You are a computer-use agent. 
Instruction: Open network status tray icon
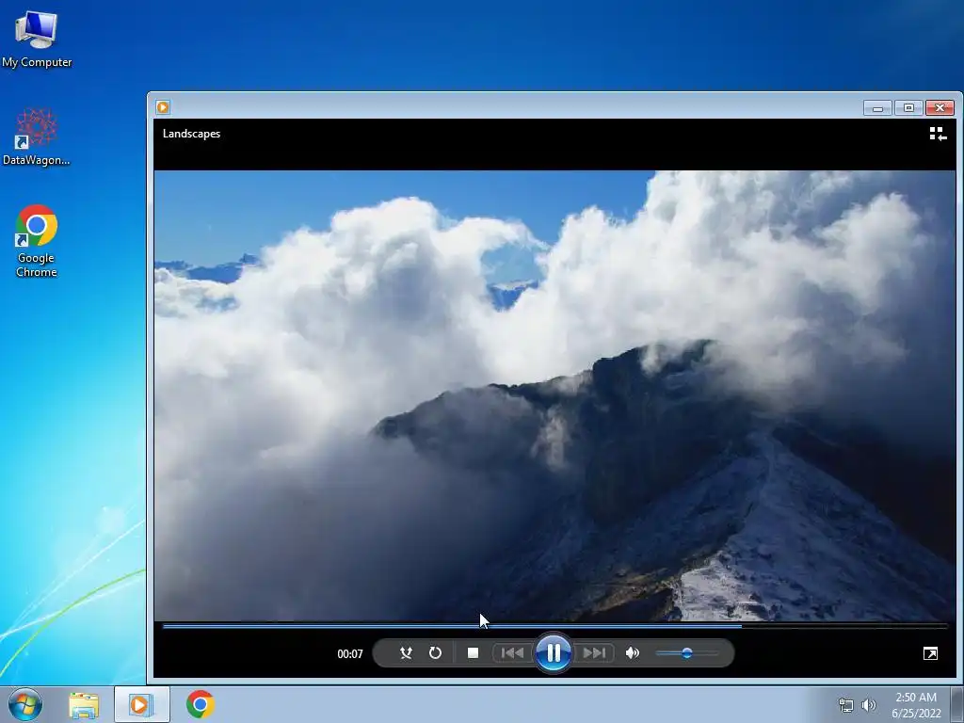point(846,705)
